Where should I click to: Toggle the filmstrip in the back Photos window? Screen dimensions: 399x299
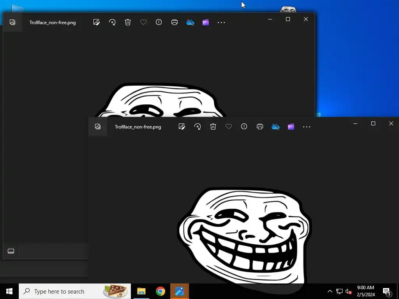[11, 251]
